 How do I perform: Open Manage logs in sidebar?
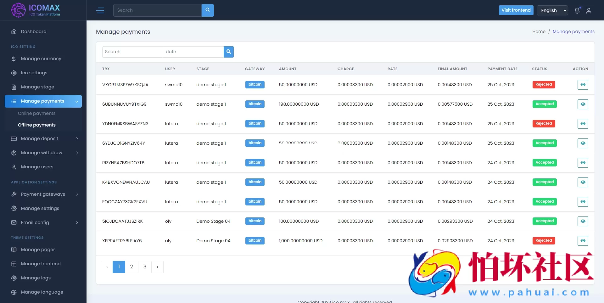36,278
